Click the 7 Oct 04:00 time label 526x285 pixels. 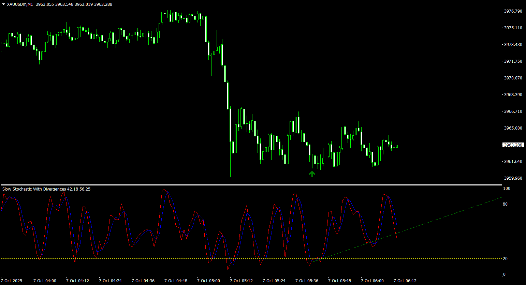pyautogui.click(x=45, y=281)
